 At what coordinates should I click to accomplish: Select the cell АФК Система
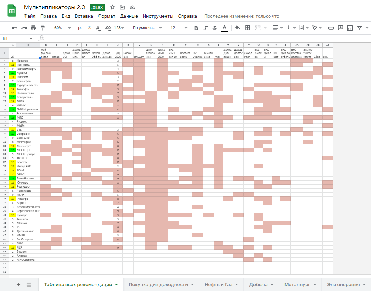coord(28,260)
